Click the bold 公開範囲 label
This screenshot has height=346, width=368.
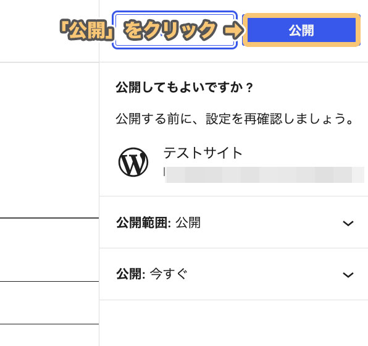pos(142,222)
